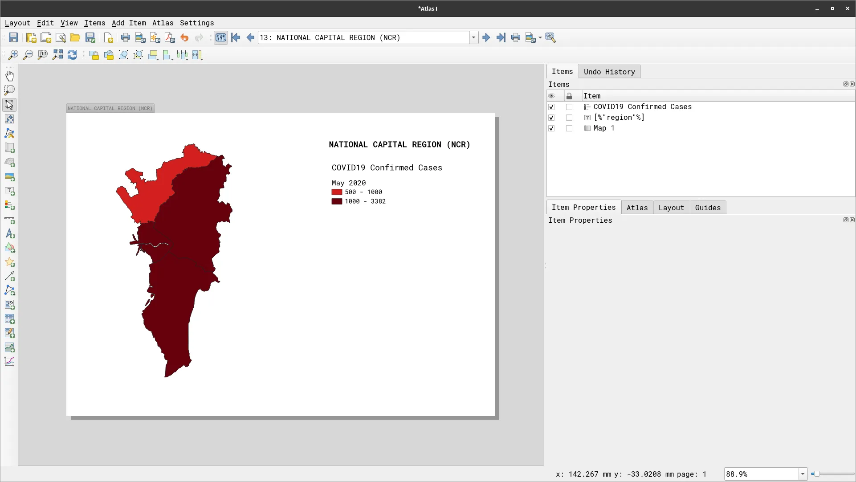Switch to the Guides tab
This screenshot has width=856, height=482.
[707, 208]
